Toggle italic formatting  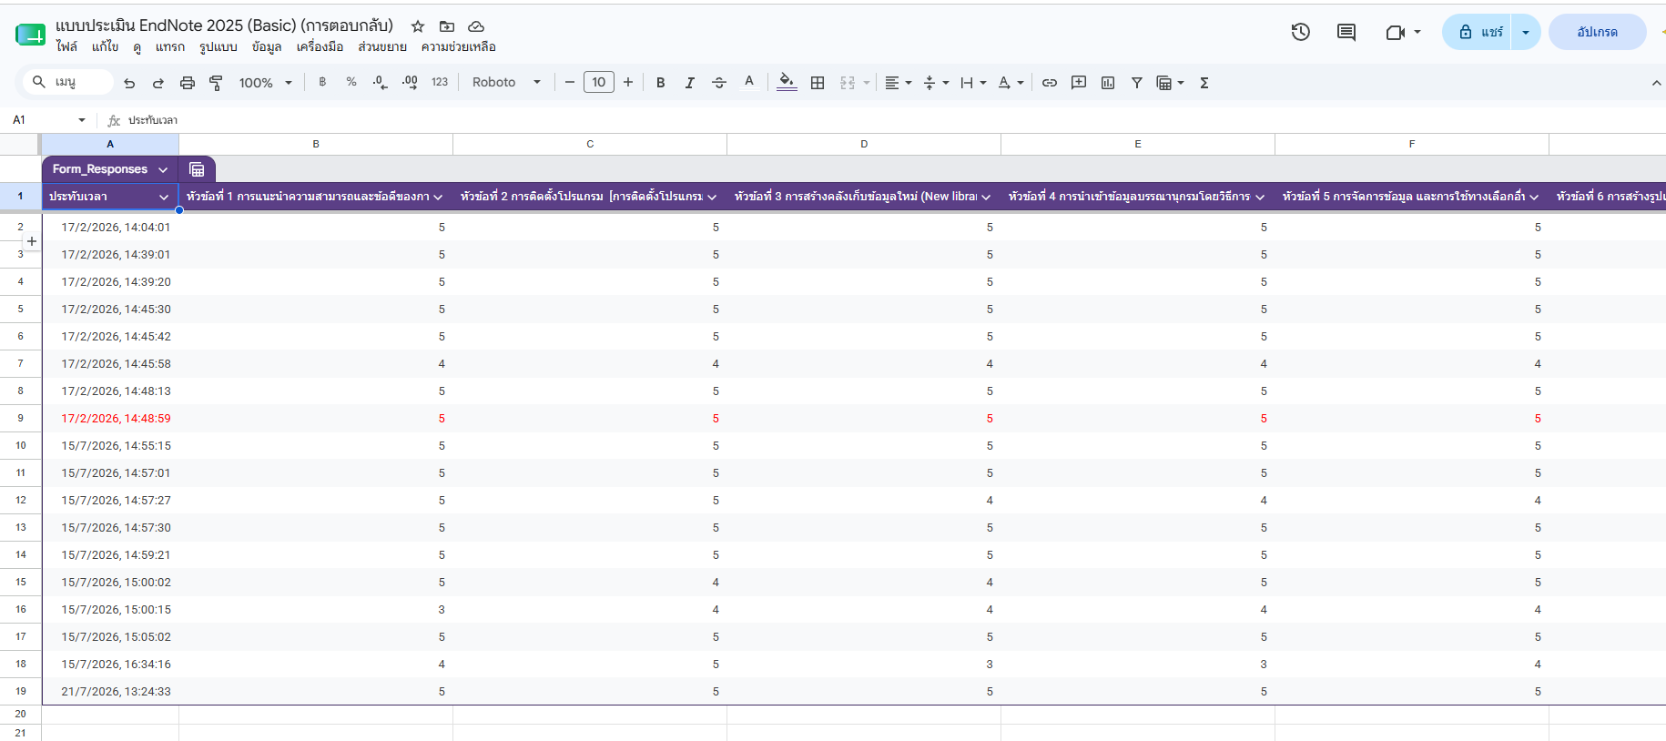690,83
